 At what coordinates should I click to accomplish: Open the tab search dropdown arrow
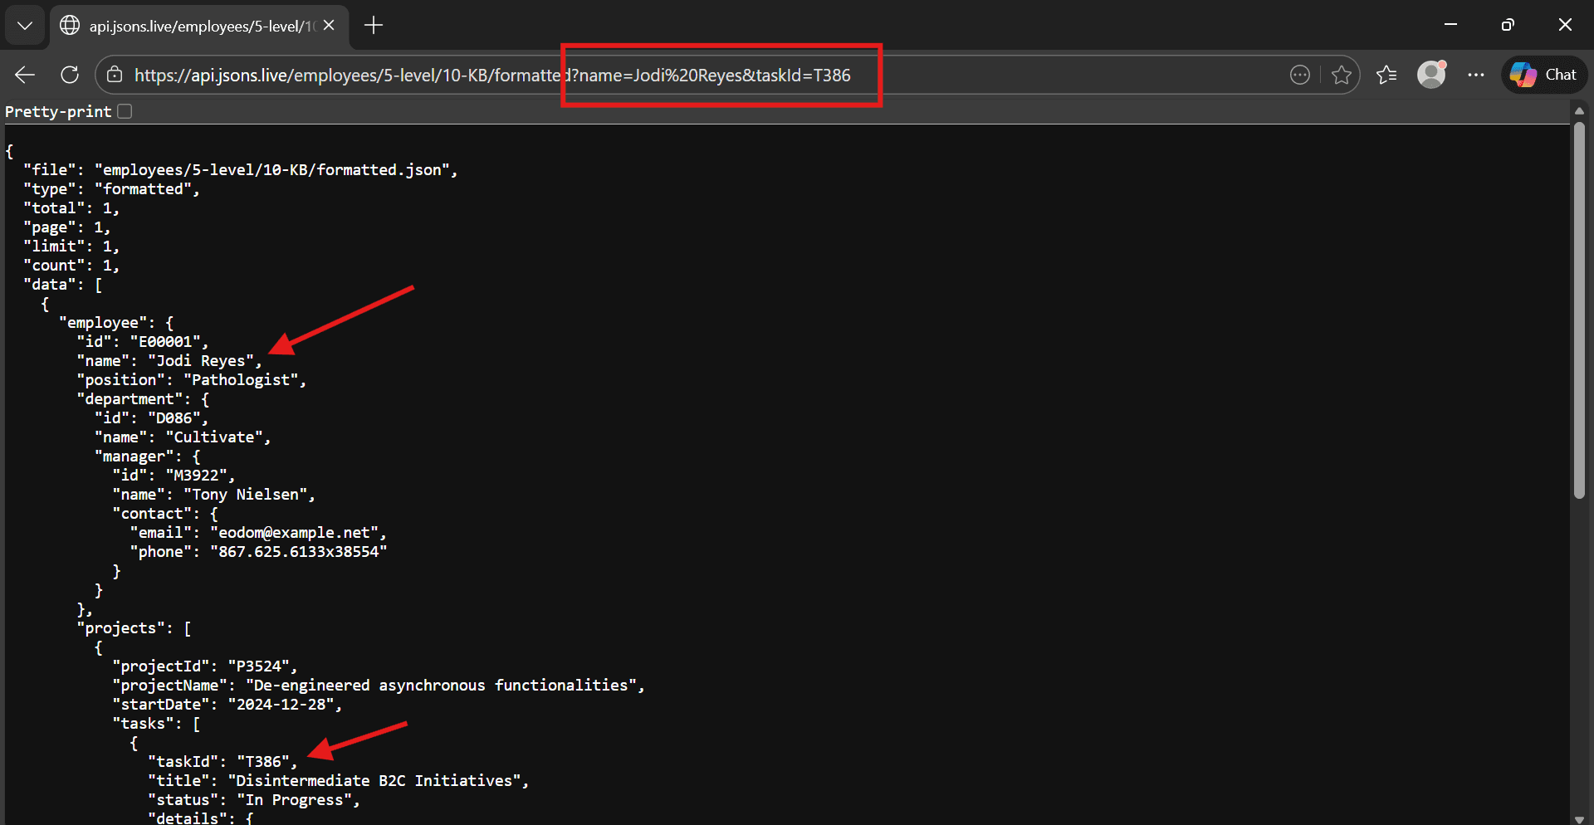pyautogui.click(x=25, y=26)
